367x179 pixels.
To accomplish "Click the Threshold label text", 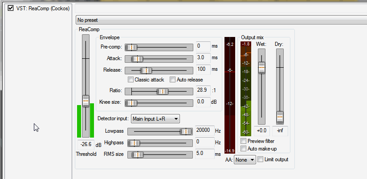I will point(86,154).
